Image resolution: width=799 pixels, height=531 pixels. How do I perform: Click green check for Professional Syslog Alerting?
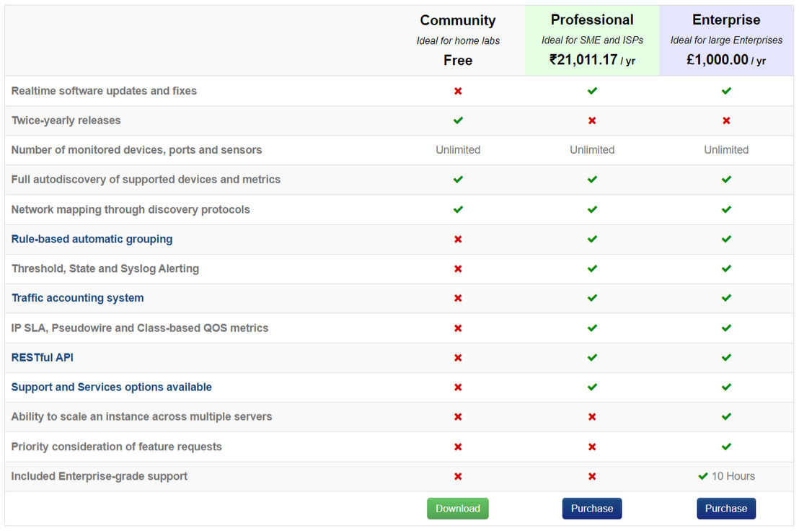click(592, 268)
